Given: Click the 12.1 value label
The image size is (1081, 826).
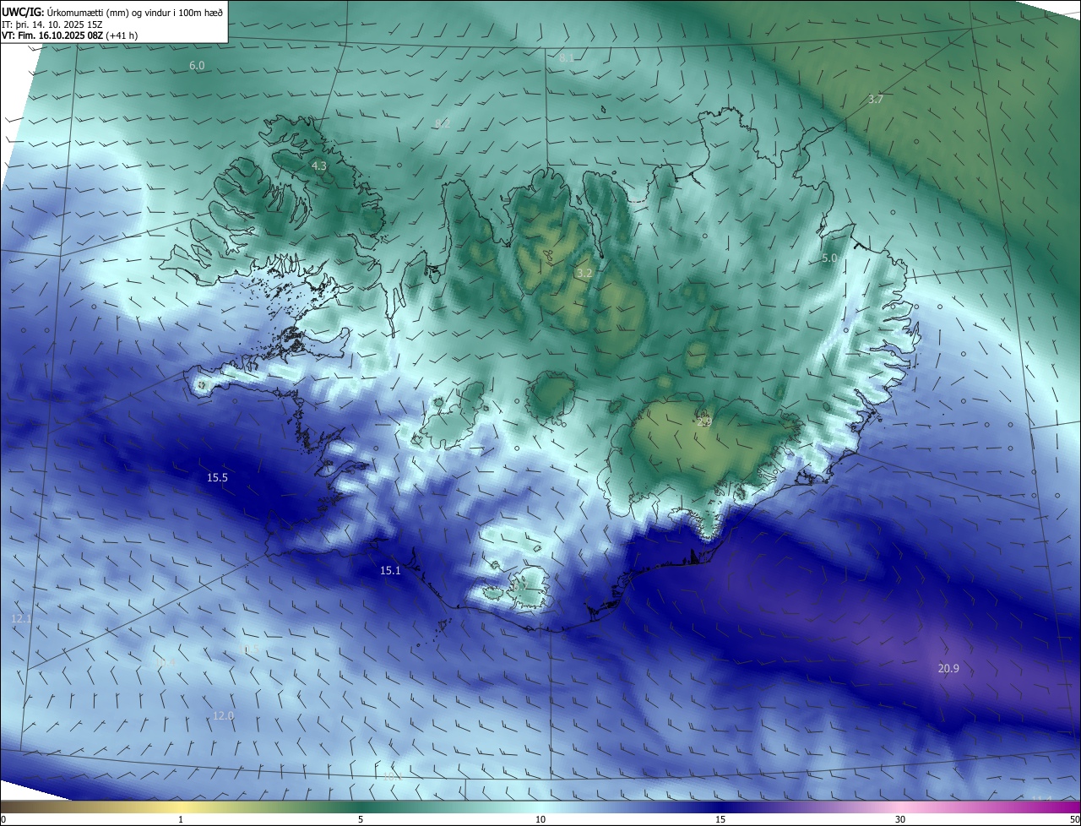Looking at the screenshot, I should tap(21, 619).
